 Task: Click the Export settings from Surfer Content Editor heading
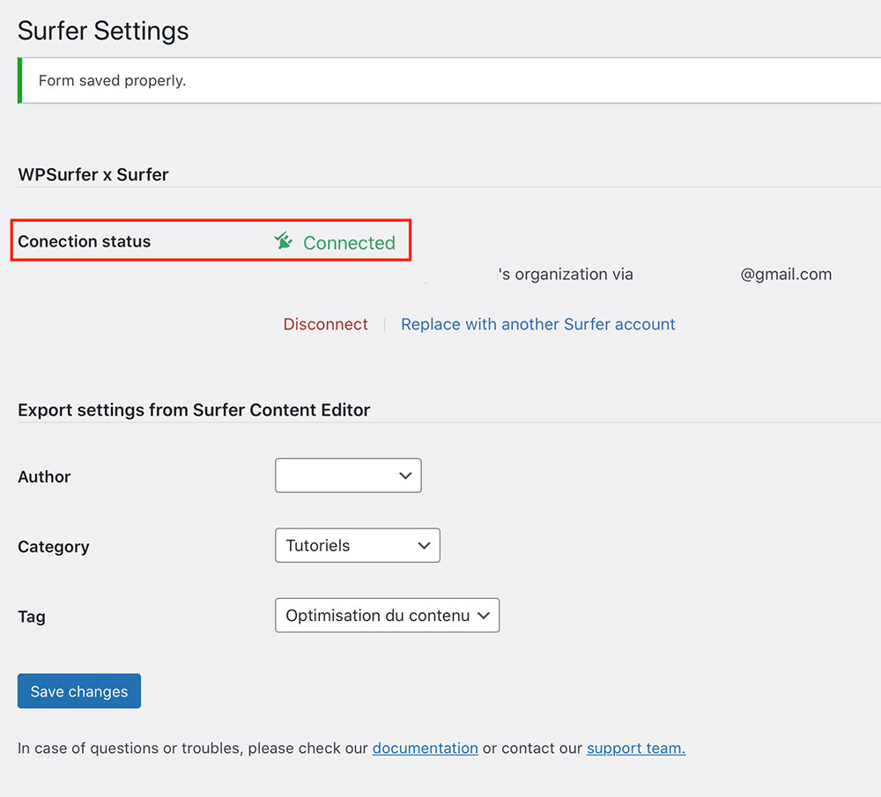tap(194, 410)
